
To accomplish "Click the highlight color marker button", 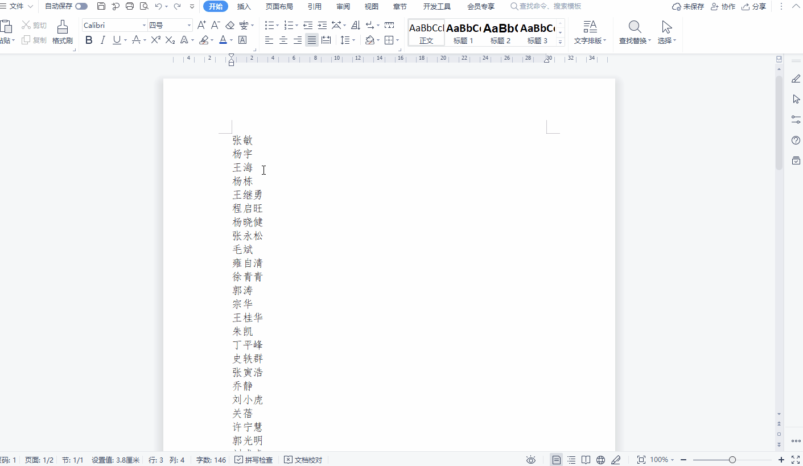I will click(x=204, y=40).
